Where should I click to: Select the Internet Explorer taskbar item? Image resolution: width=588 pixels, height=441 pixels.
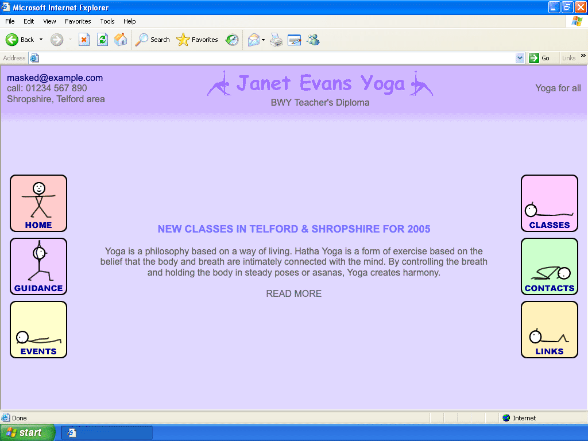107,433
